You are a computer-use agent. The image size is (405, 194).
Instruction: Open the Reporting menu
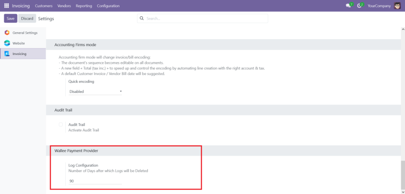84,6
